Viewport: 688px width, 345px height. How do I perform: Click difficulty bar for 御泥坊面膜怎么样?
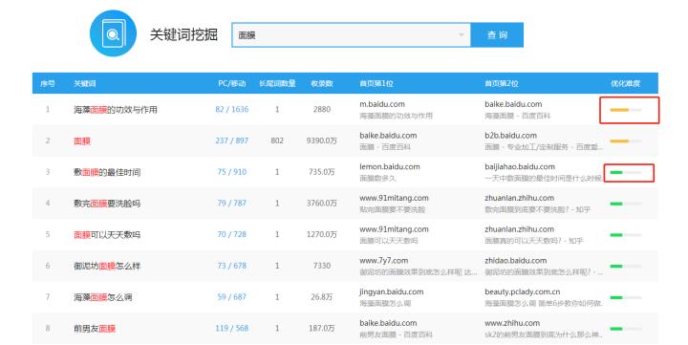tap(626, 266)
